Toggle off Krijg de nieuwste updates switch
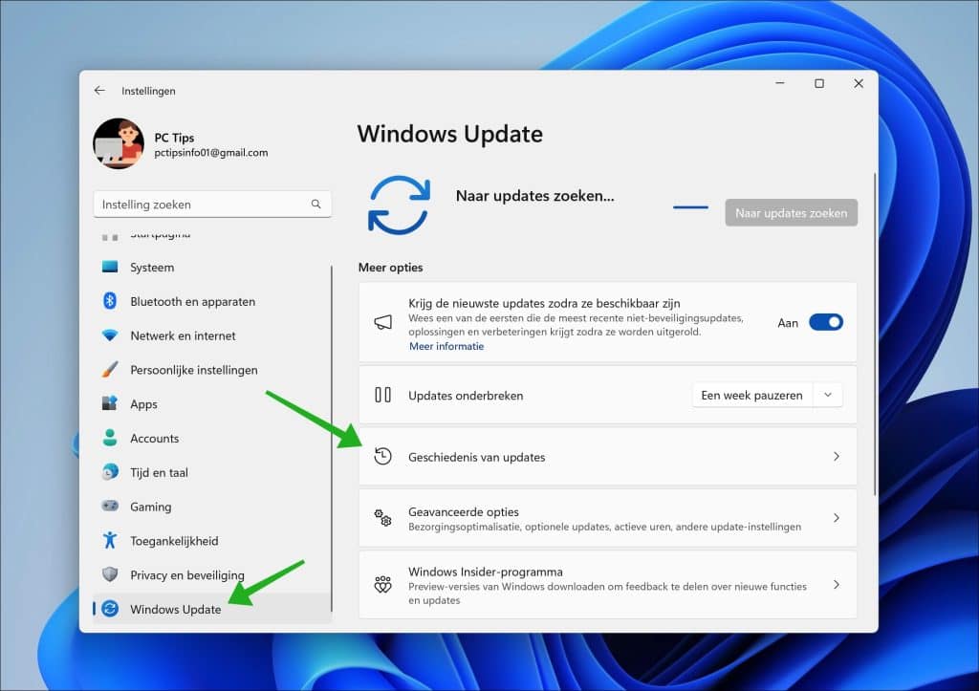 [825, 322]
